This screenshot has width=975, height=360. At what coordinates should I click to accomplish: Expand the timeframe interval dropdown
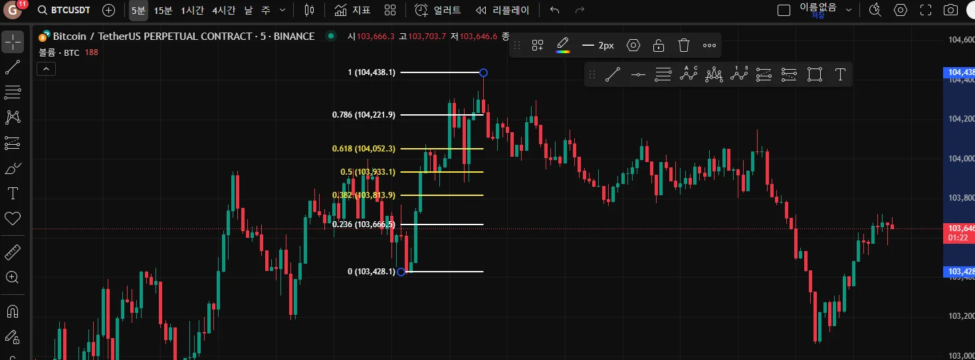pos(282,10)
